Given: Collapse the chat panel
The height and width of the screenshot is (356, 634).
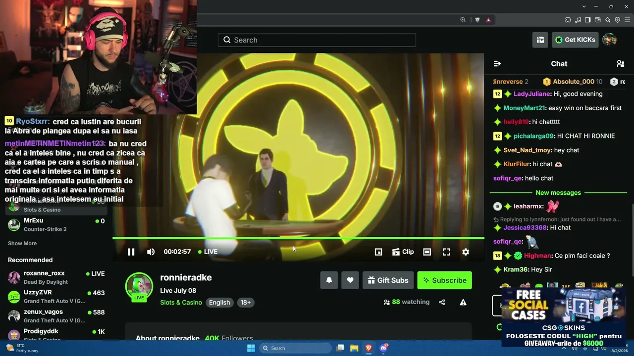Looking at the screenshot, I should (x=497, y=64).
